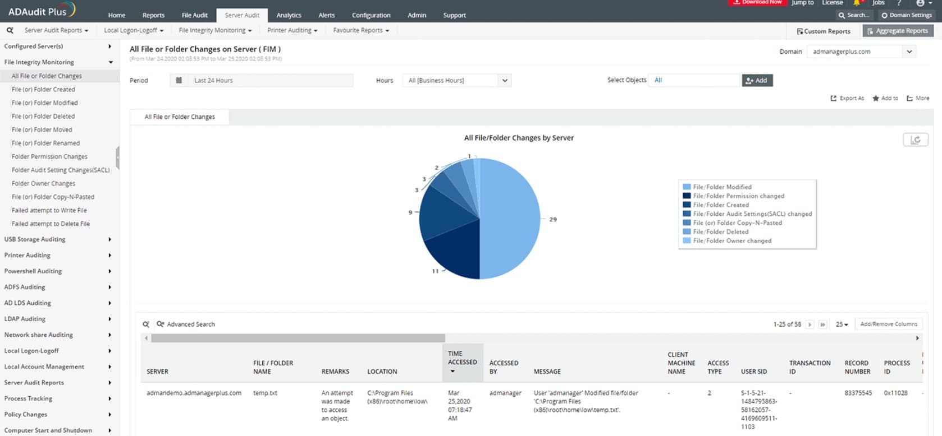Viewport: 942px width, 436px height.
Task: Select All File or Folder Changes tab
Action: (x=179, y=117)
